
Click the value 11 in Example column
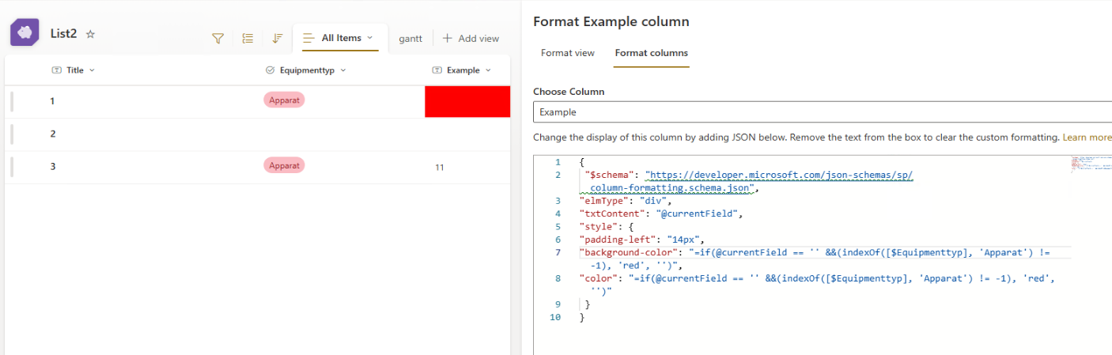click(440, 168)
